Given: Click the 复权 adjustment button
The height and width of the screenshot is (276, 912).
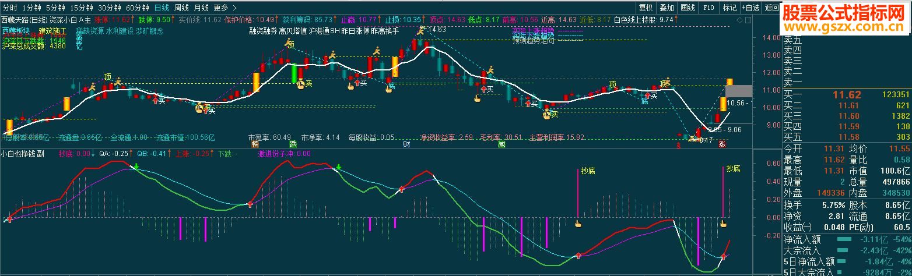Looking at the screenshot, I should [x=646, y=8].
